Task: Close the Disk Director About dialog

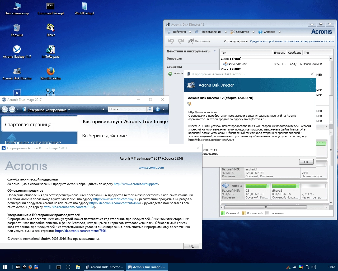Action: (x=312, y=74)
